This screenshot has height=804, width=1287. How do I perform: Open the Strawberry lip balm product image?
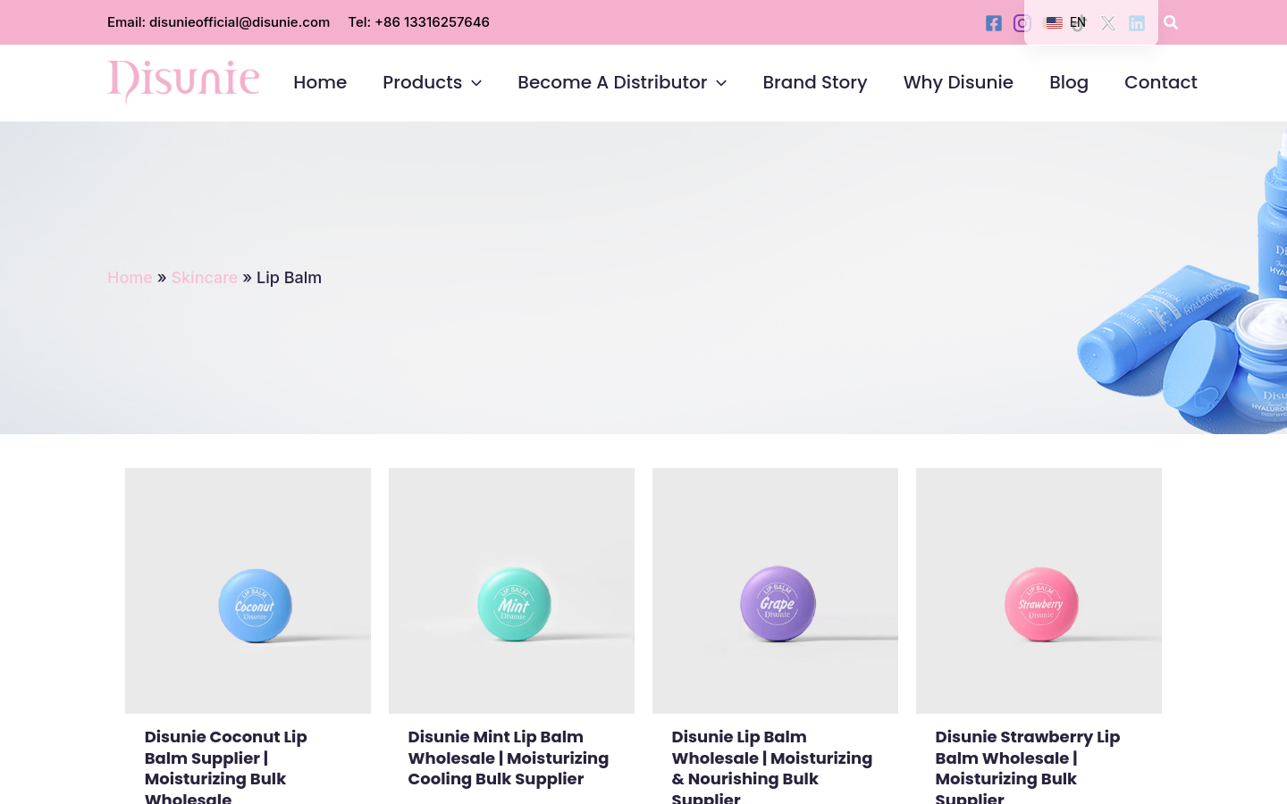[x=1039, y=590]
